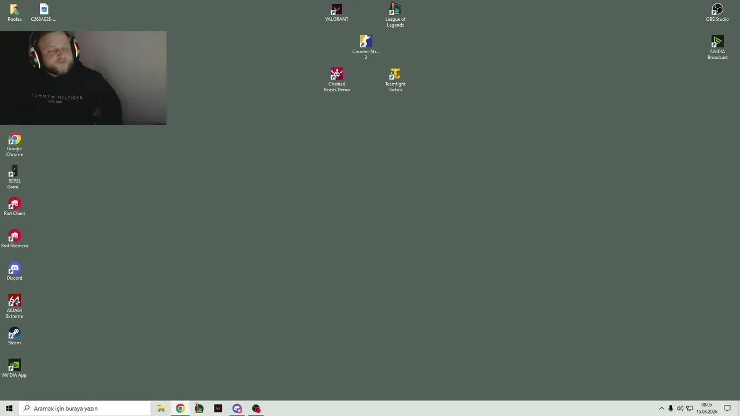Screen dimensions: 740x416
Task: Open File Explorer from the taskbar
Action: [x=161, y=408]
